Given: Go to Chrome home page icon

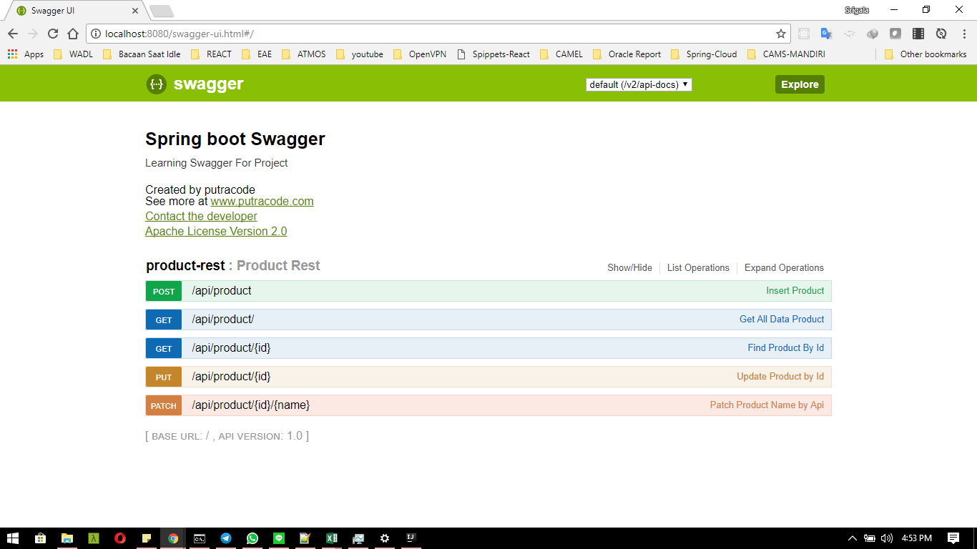Looking at the screenshot, I should pos(73,34).
